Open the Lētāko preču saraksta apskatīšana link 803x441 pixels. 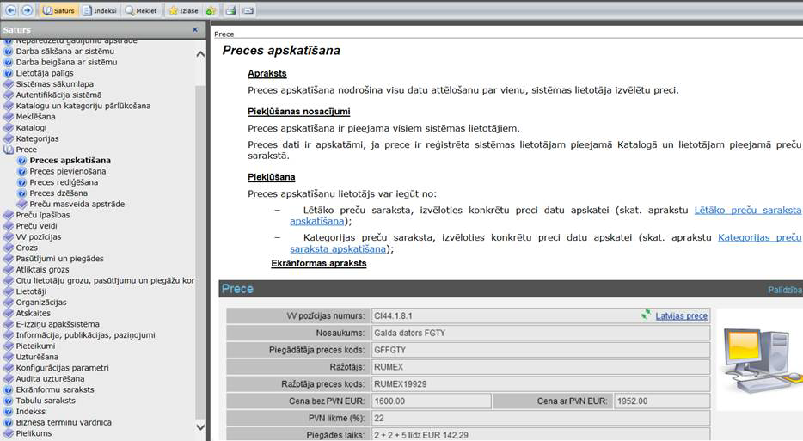click(x=747, y=210)
